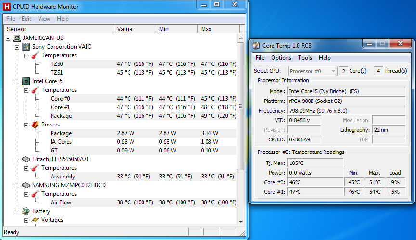This screenshot has height=240, width=416.
Task: Open Core Temp Help menu
Action: point(325,58)
